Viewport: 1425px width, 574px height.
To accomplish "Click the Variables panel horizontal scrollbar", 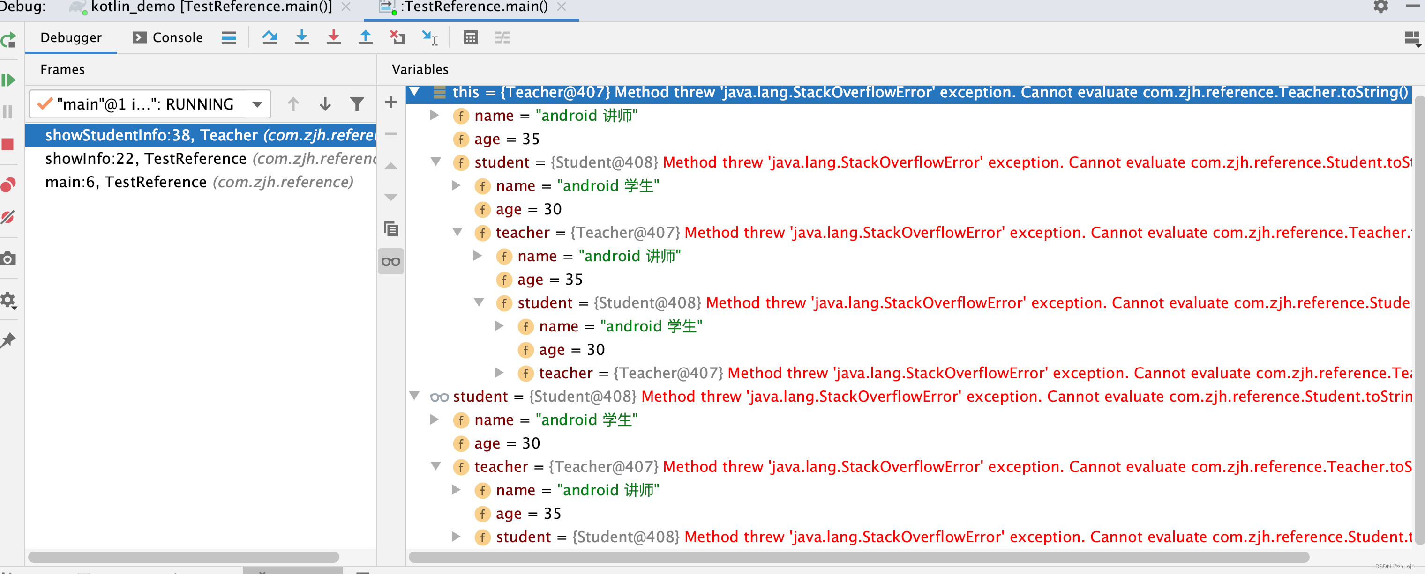I will pos(857,557).
